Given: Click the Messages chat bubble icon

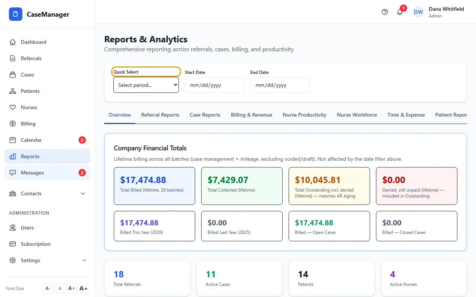Looking at the screenshot, I should pos(13,173).
